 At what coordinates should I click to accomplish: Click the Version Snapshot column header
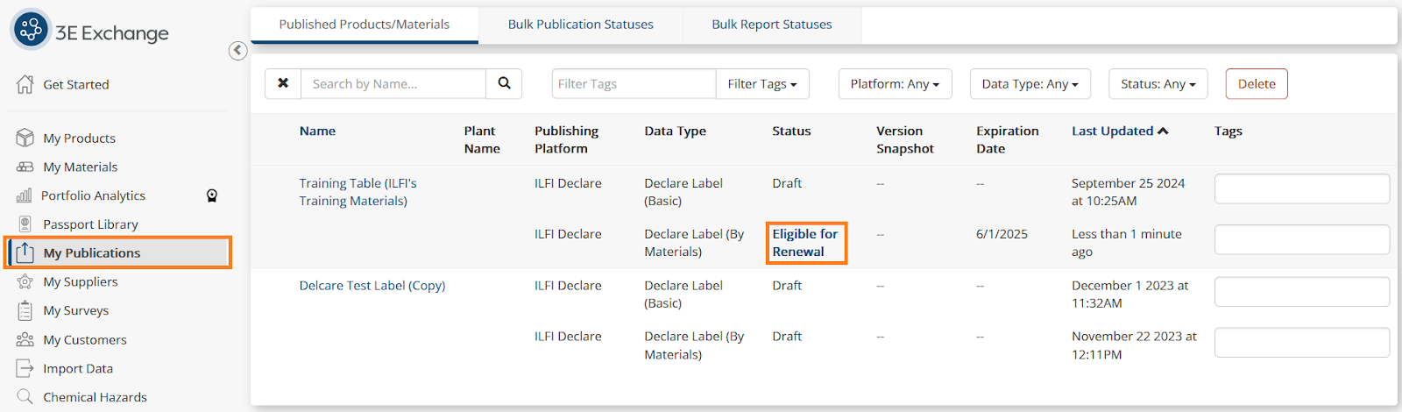pyautogui.click(x=905, y=139)
